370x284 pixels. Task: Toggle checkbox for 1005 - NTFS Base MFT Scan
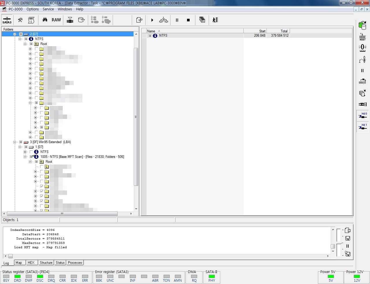point(31,157)
